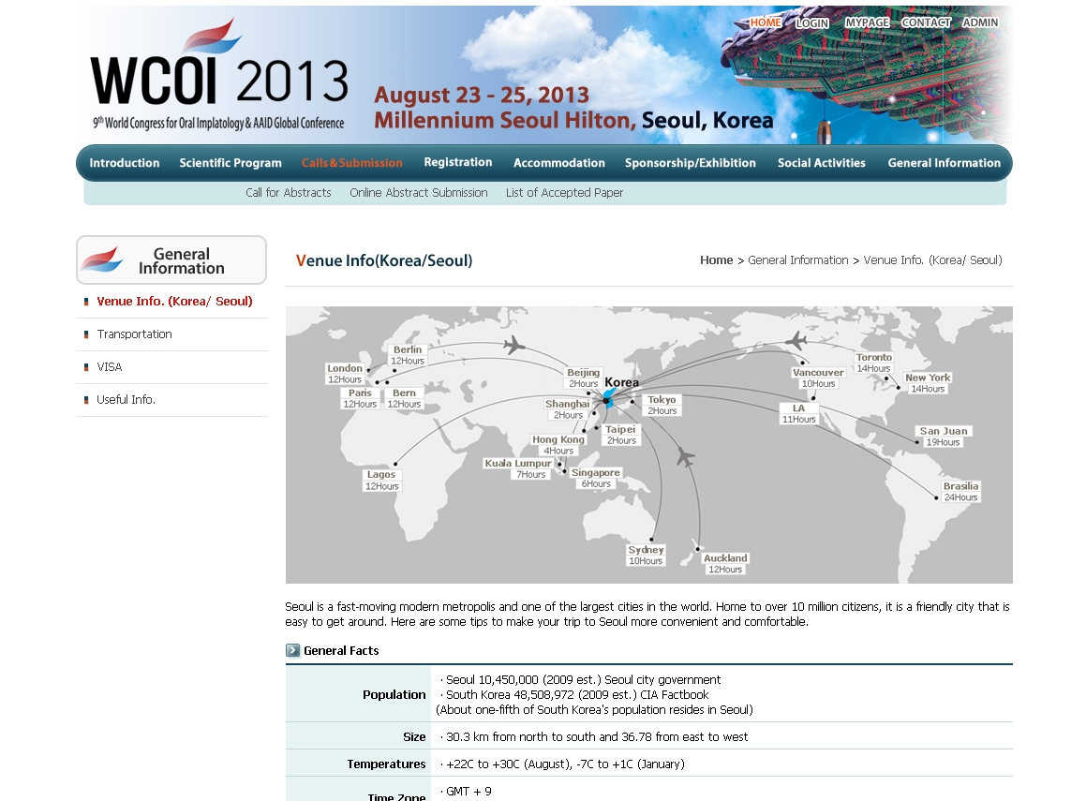Click the Korea label on the map
This screenshot has height=801, width=1086.
tap(622, 382)
